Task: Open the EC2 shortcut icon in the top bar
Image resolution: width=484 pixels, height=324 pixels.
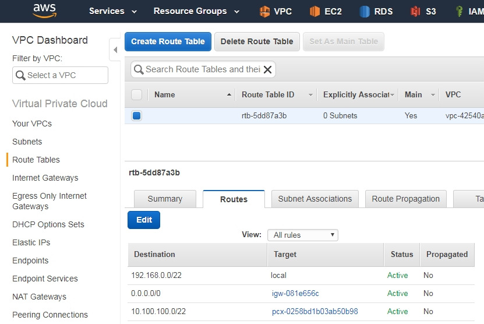Action: pos(315,12)
